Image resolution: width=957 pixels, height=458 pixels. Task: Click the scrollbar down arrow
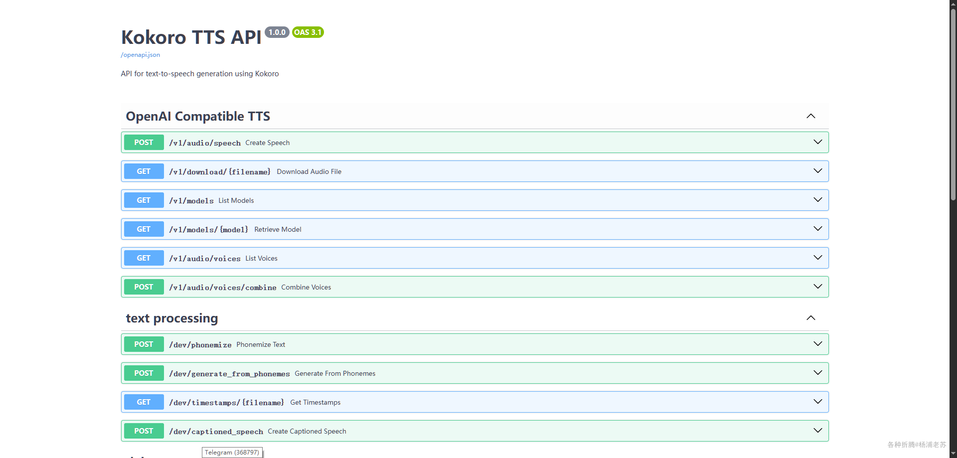[x=953, y=454]
